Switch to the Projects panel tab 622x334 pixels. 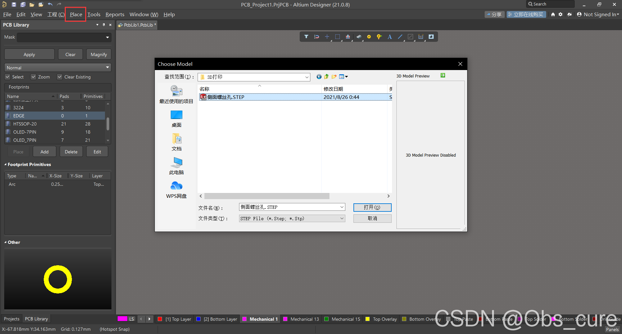click(x=12, y=319)
